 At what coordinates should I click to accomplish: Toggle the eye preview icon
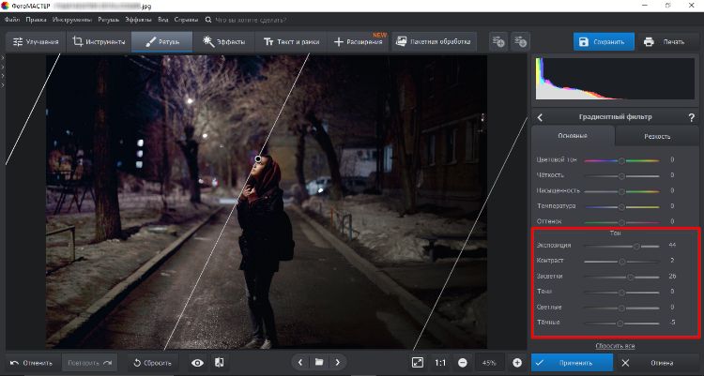pyautogui.click(x=197, y=362)
